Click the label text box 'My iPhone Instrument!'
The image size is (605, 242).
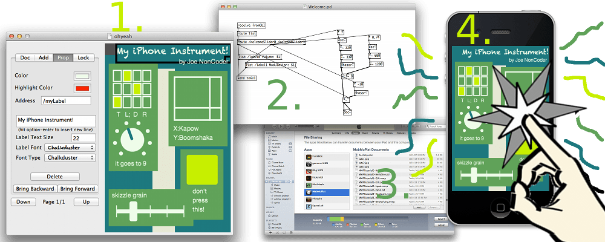pos(56,120)
